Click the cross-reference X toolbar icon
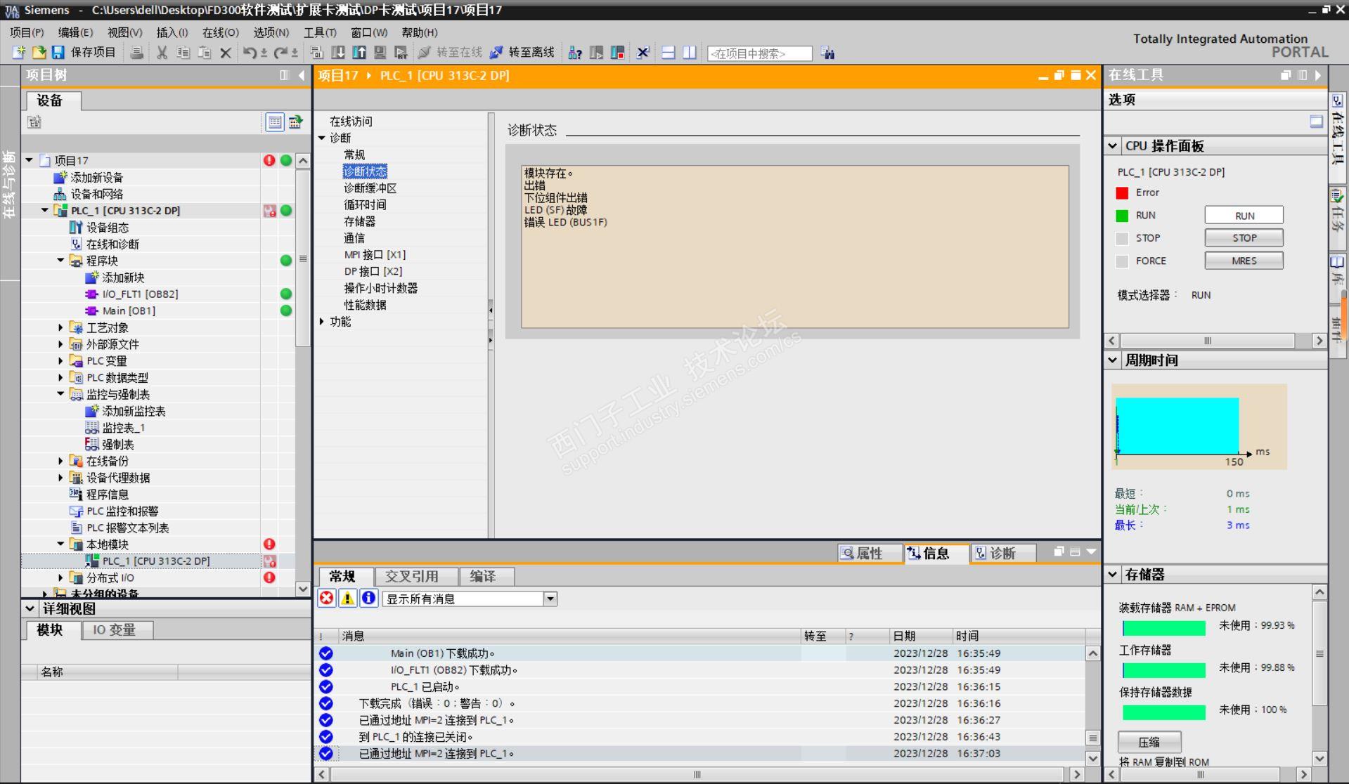 click(643, 53)
